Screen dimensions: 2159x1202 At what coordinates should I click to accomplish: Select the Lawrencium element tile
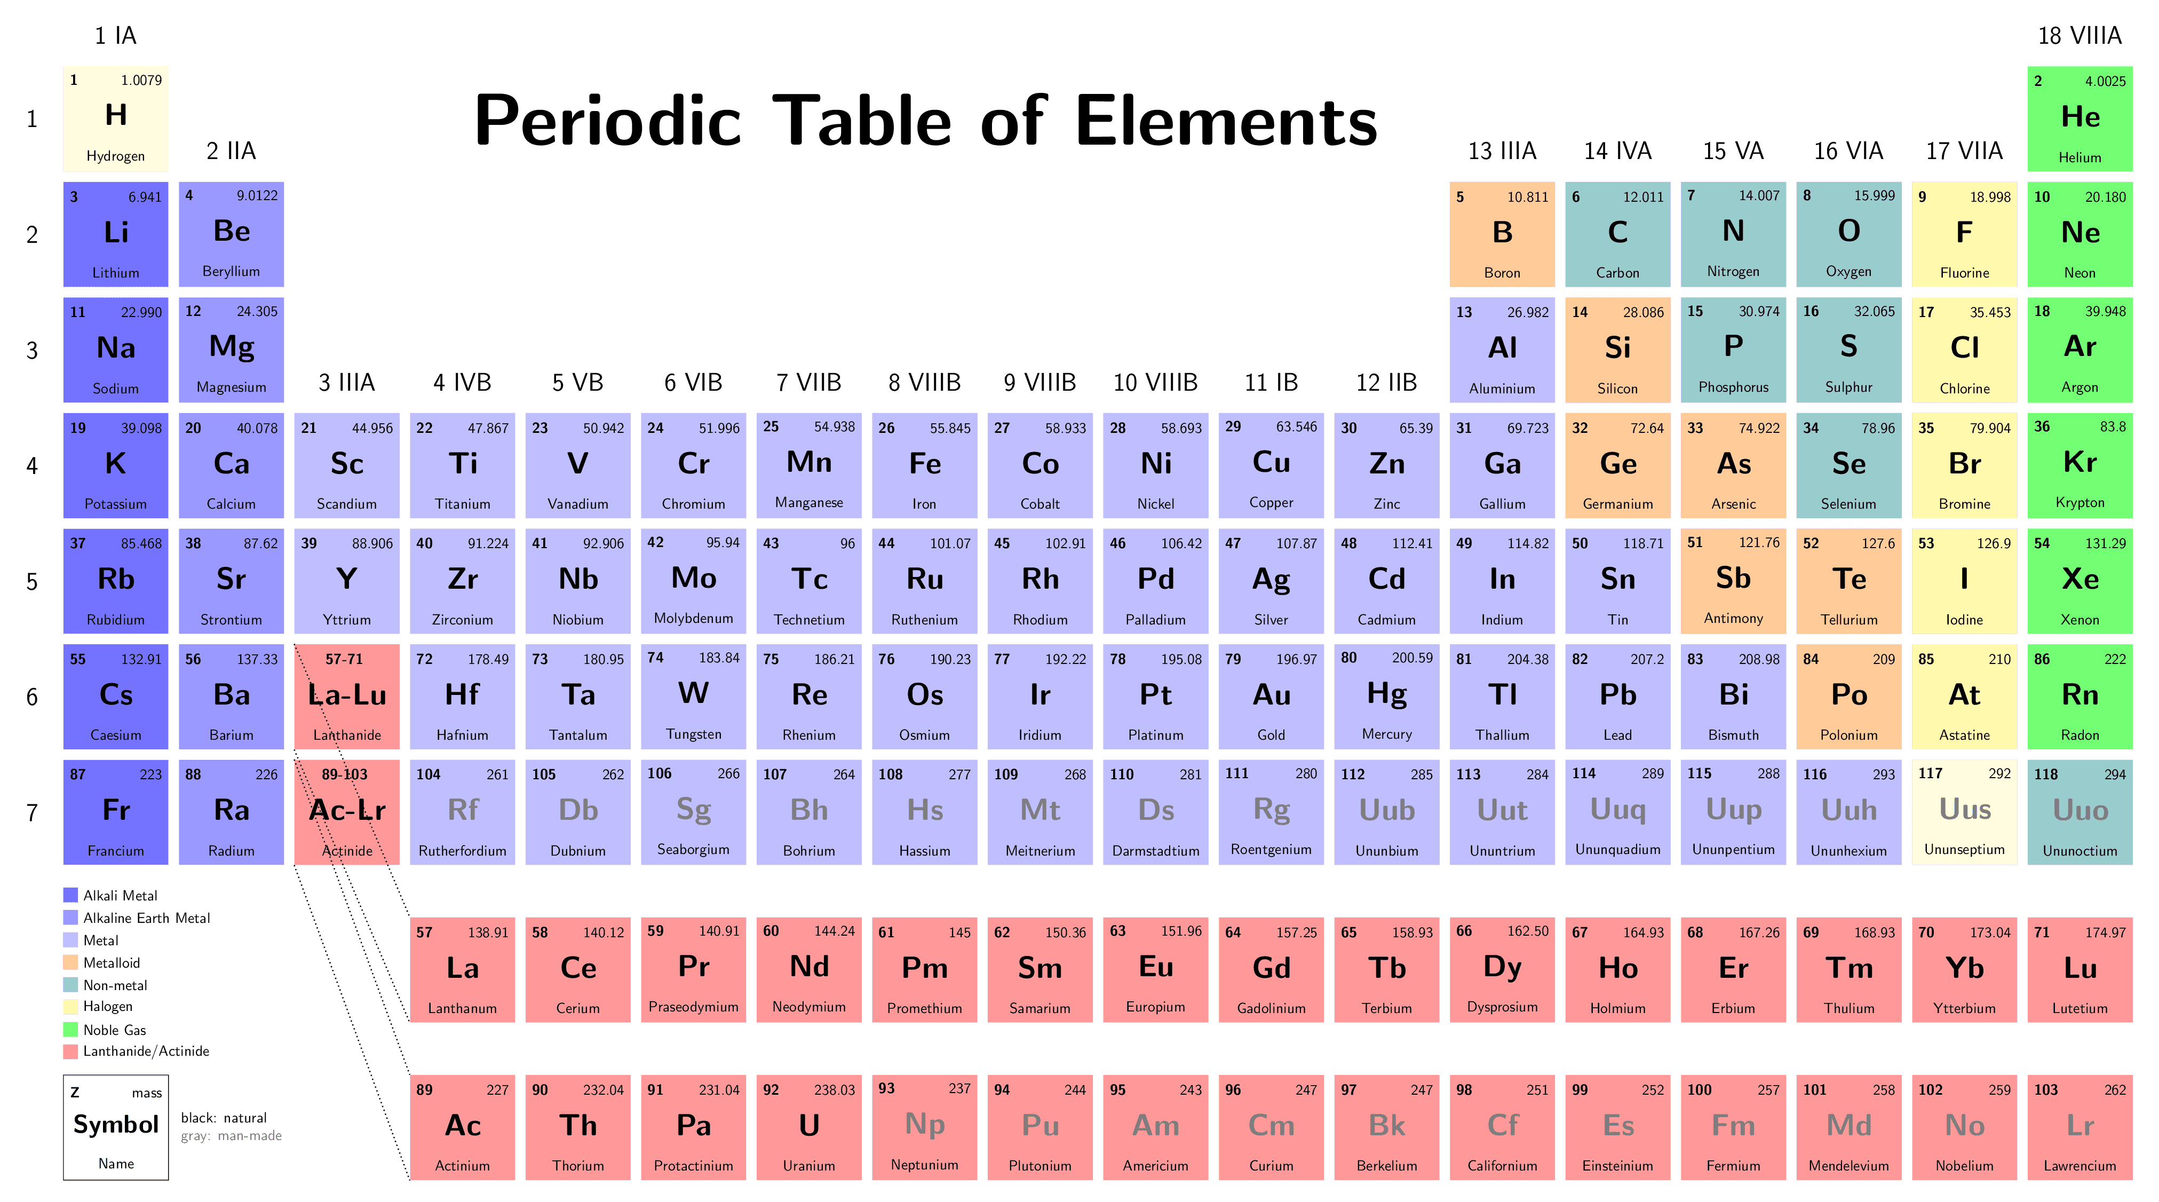point(2080,1127)
